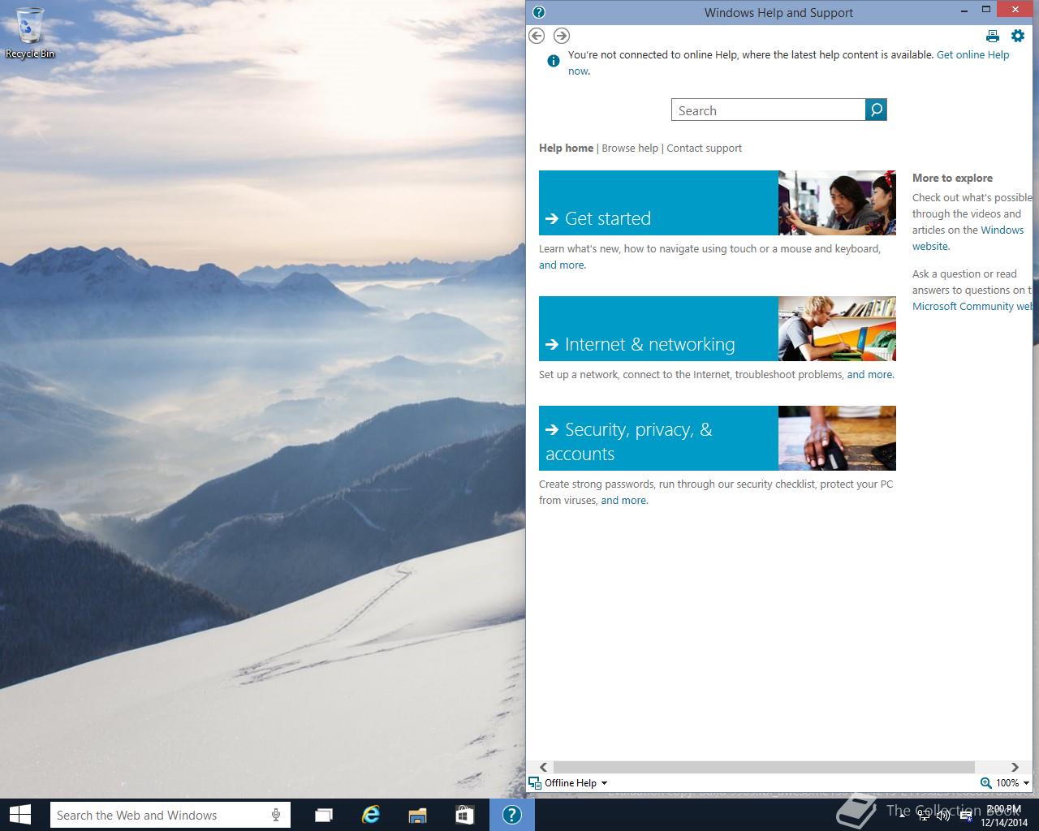Screen dimensions: 1039x831
Task: Open the Windows Start button
Action: (x=20, y=815)
